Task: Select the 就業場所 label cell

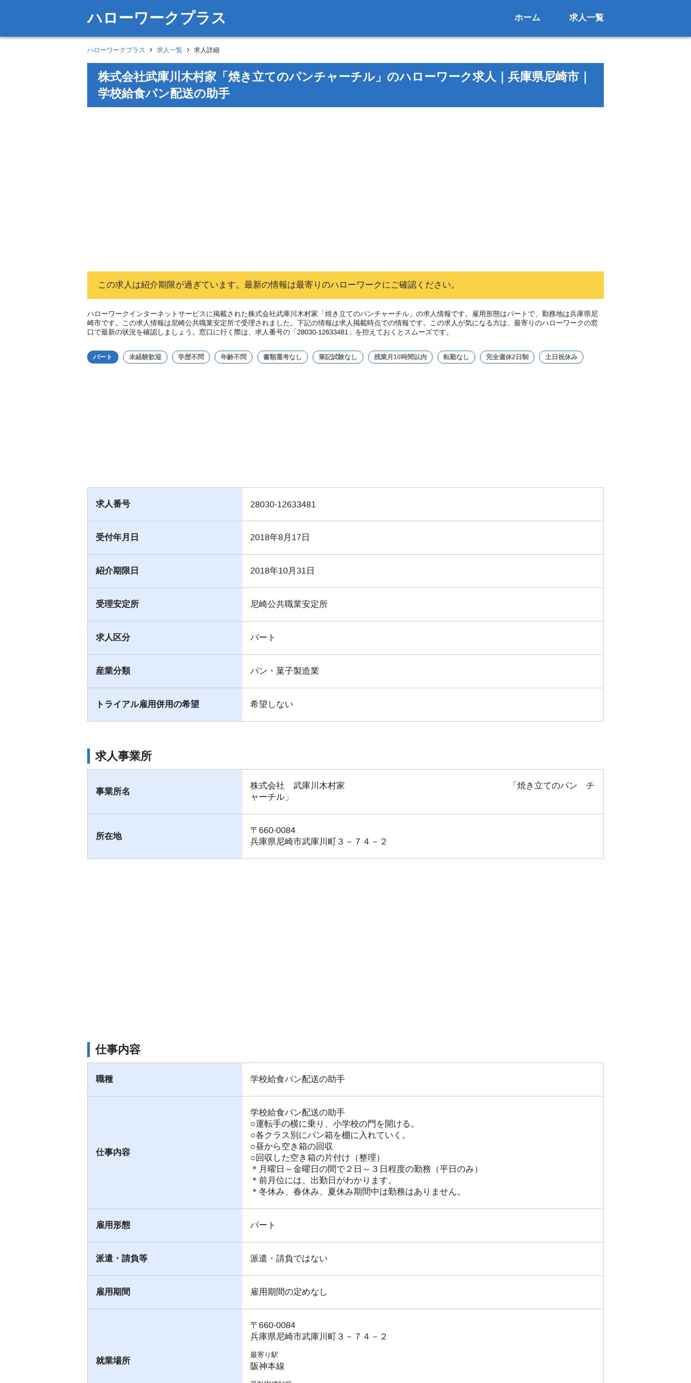Action: 165,1346
